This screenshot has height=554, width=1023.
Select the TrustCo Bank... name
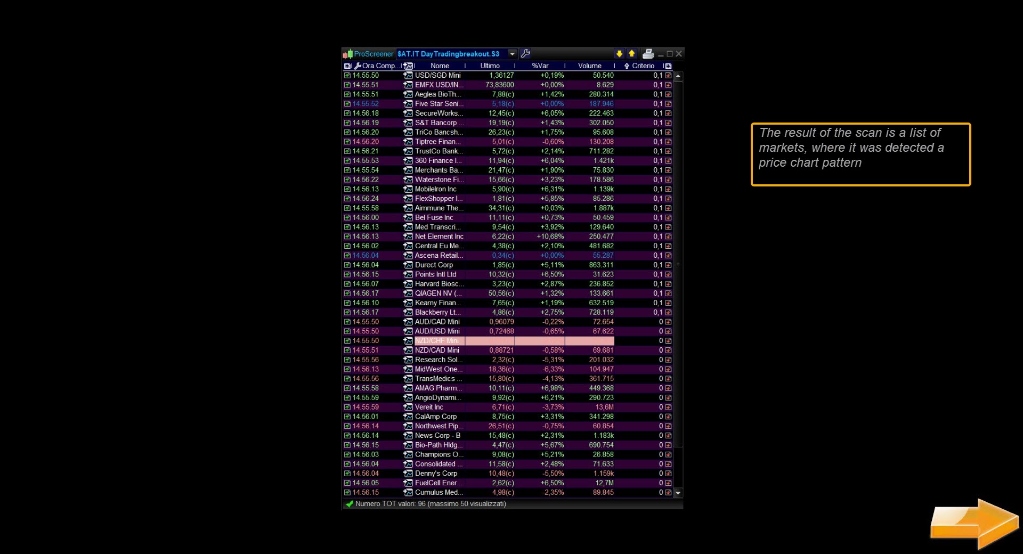click(x=439, y=151)
